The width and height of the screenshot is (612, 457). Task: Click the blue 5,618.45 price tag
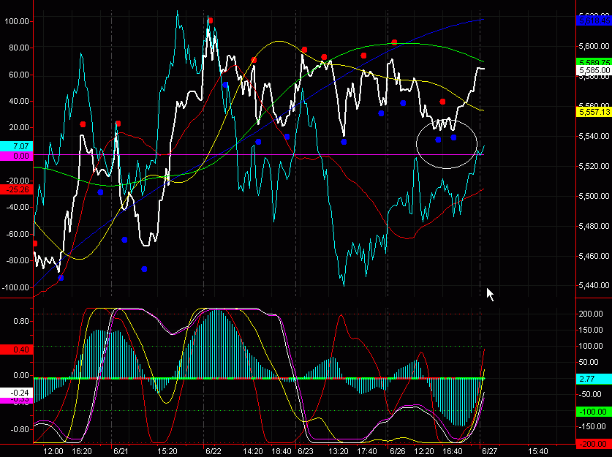pos(594,20)
